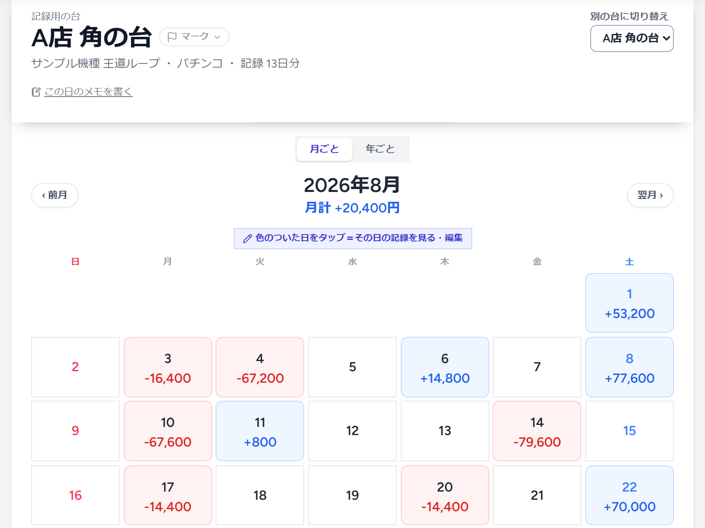This screenshot has width=705, height=528.
Task: Click the hint banner about colored days
Action: pyautogui.click(x=352, y=238)
